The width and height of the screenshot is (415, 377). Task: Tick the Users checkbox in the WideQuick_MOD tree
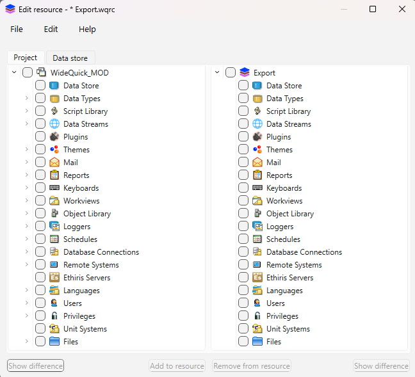point(40,303)
